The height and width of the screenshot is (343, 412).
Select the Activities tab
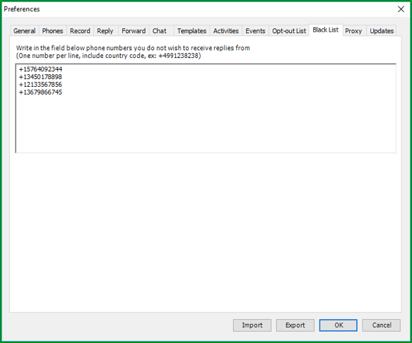pos(225,31)
